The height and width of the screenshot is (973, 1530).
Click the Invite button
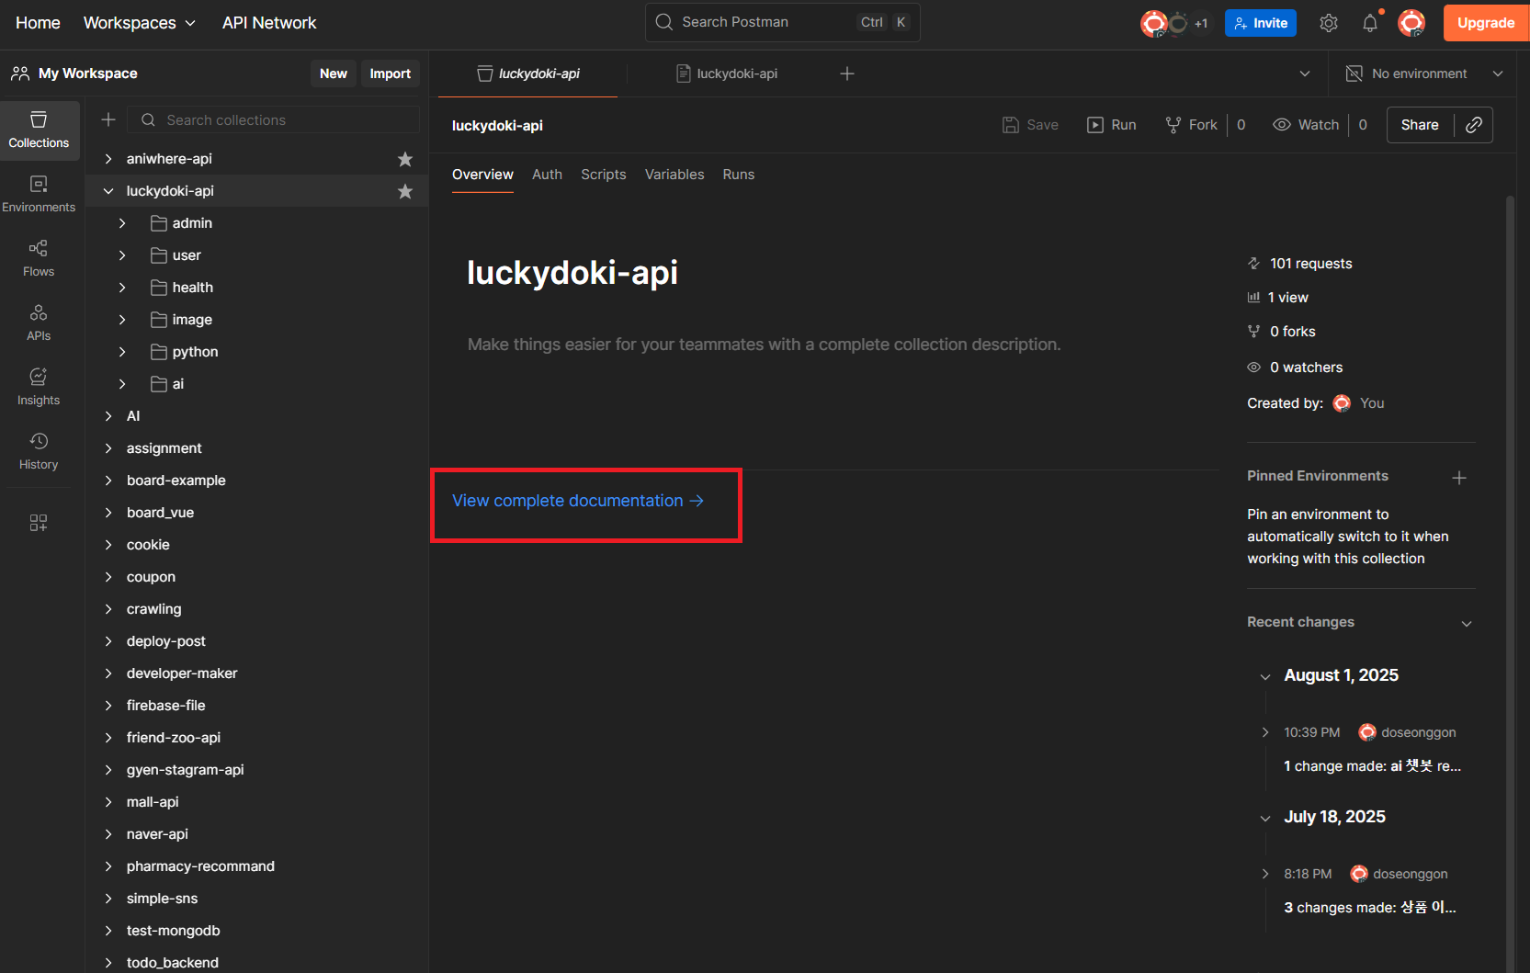1261,23
